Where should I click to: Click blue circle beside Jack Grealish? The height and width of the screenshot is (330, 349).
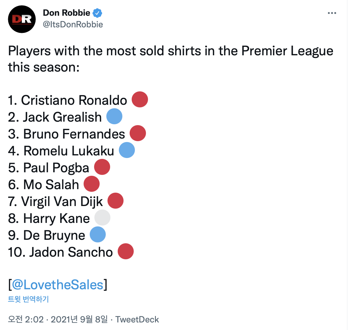point(114,116)
